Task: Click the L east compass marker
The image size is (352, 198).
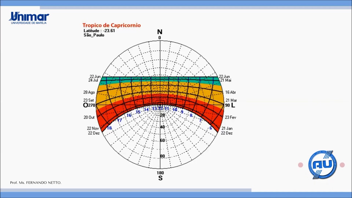Action: [233, 105]
